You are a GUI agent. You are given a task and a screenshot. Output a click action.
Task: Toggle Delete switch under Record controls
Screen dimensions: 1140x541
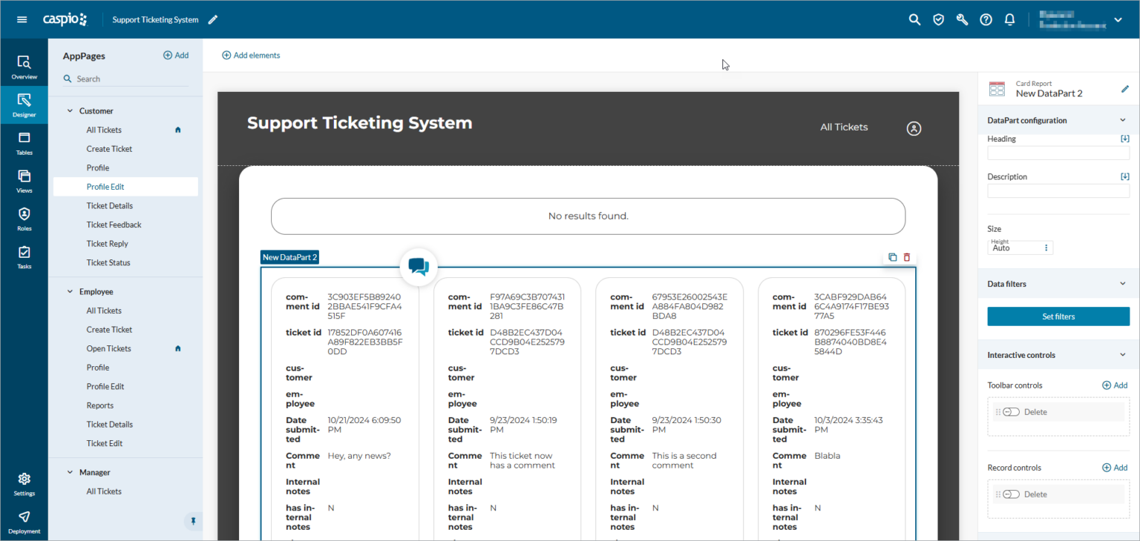point(1011,494)
